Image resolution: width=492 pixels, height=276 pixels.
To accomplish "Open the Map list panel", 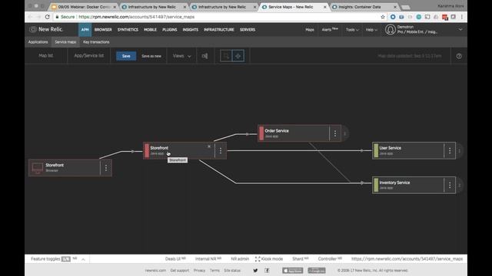I will pyautogui.click(x=46, y=56).
